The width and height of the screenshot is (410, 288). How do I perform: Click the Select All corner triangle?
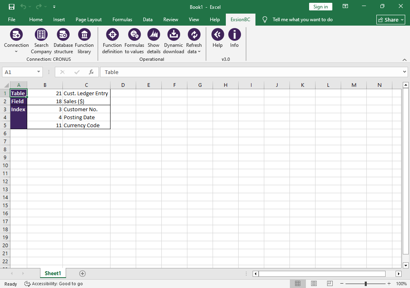pos(6,85)
